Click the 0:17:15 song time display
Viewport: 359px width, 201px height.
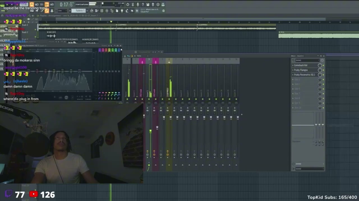[x=66, y=4]
